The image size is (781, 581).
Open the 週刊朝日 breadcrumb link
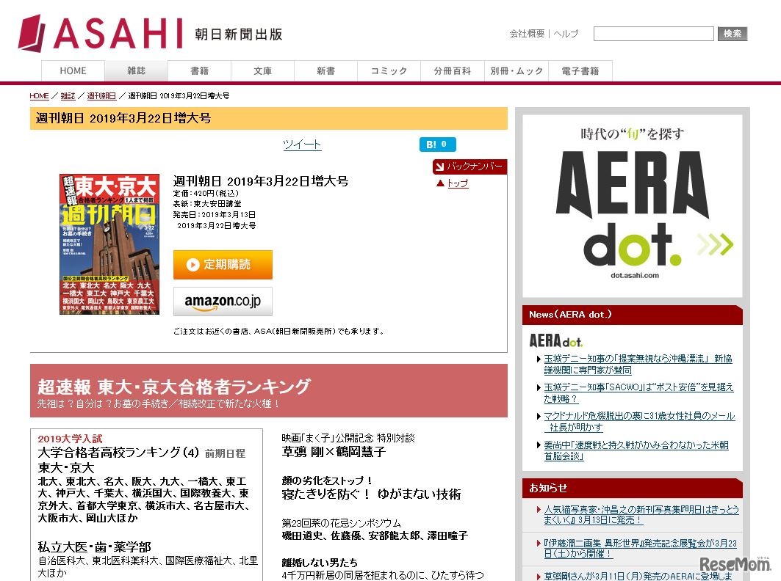(101, 95)
